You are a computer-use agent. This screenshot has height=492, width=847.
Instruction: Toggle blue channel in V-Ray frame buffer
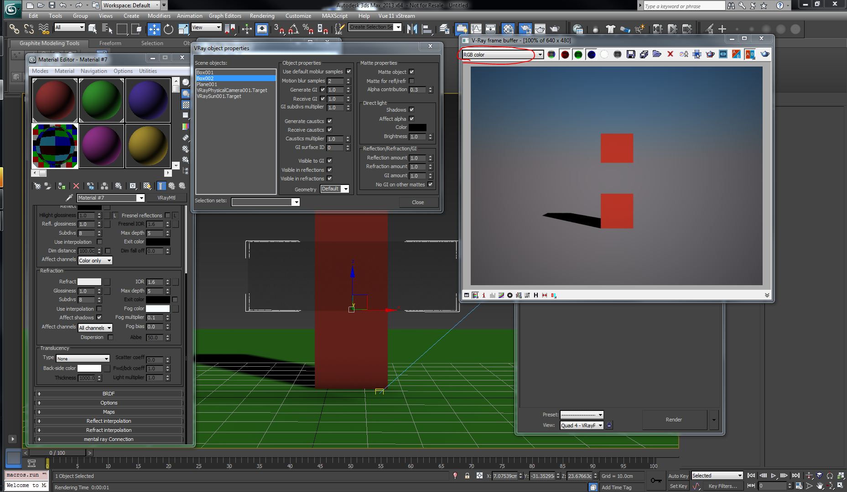click(592, 54)
